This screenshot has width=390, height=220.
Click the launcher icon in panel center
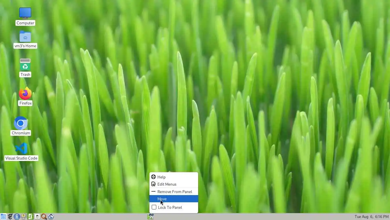[x=151, y=217]
